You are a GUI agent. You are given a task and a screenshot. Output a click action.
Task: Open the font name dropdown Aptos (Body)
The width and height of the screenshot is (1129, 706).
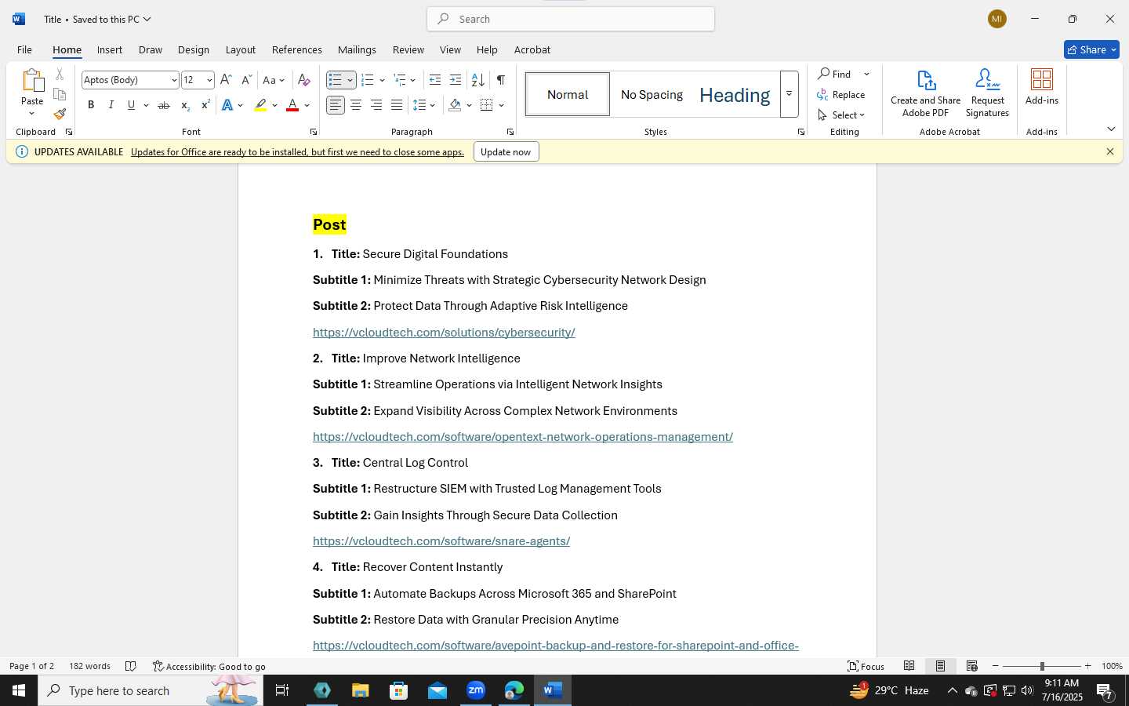(x=174, y=80)
